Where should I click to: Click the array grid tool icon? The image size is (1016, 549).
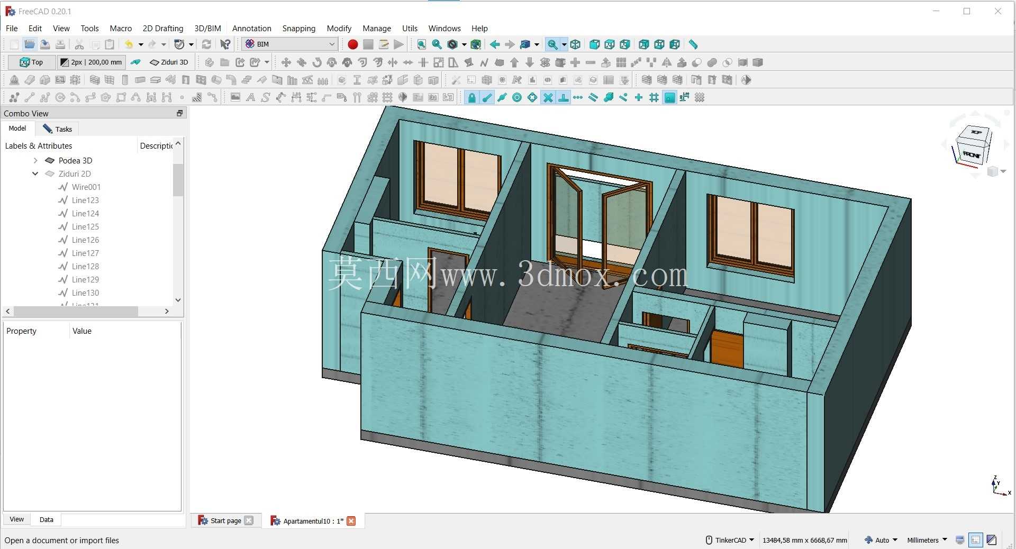coord(621,62)
